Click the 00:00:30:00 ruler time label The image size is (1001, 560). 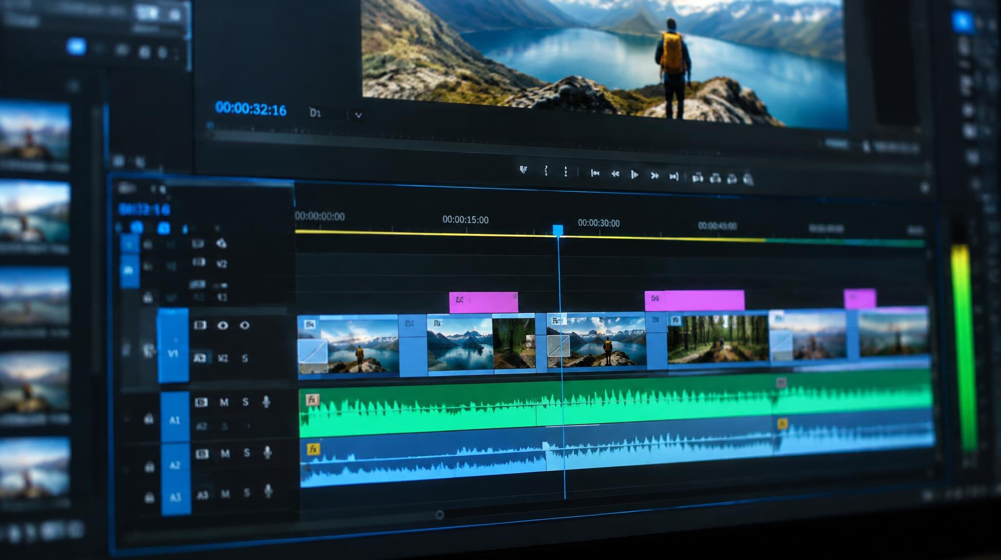[x=598, y=223]
